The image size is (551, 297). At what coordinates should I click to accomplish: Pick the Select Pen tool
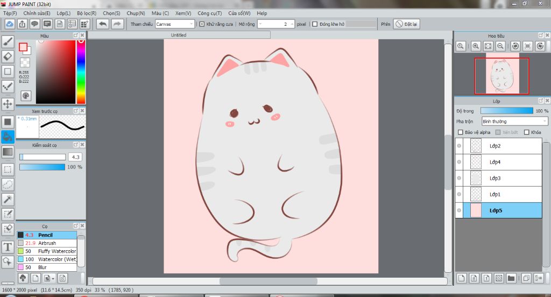click(8, 214)
